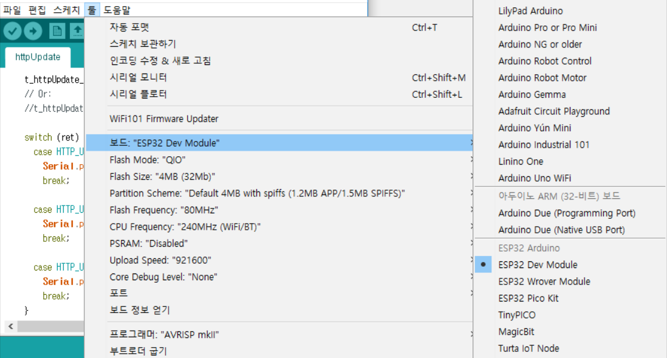
Task: Click 부트로더 굽기 menu entry
Action: [279, 351]
